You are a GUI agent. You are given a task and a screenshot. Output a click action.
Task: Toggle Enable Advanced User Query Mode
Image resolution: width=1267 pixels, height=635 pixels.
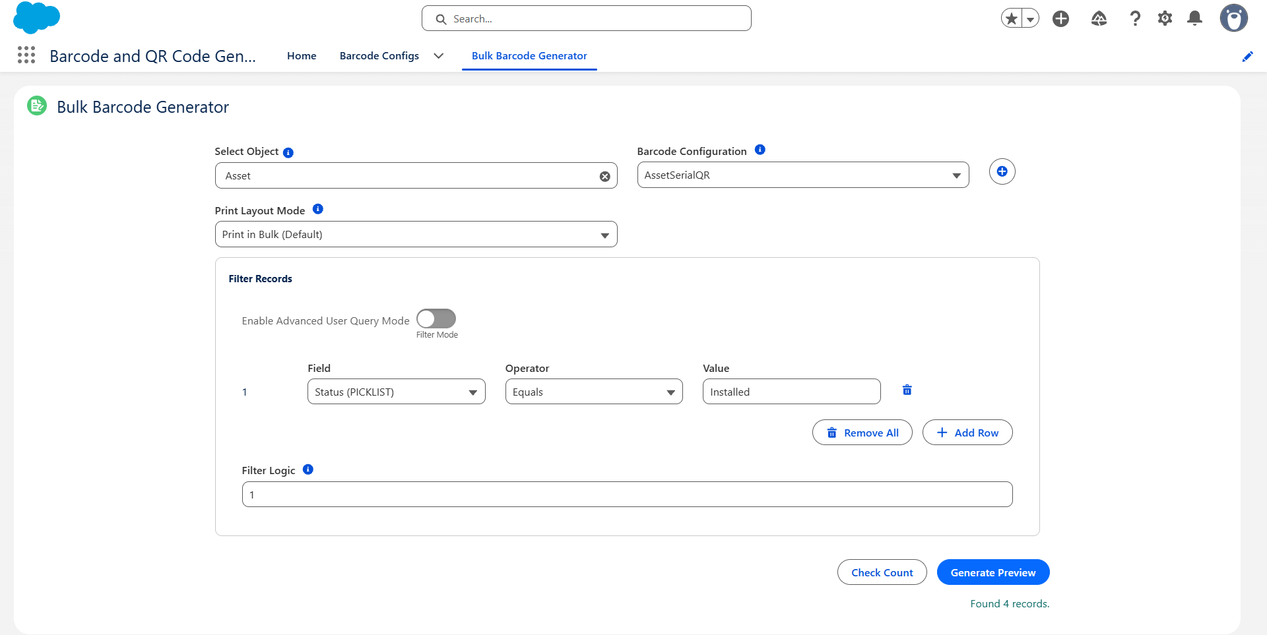436,318
